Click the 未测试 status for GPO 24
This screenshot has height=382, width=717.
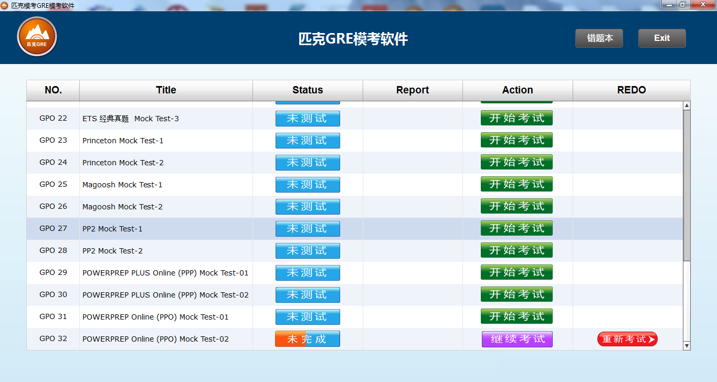coord(308,163)
